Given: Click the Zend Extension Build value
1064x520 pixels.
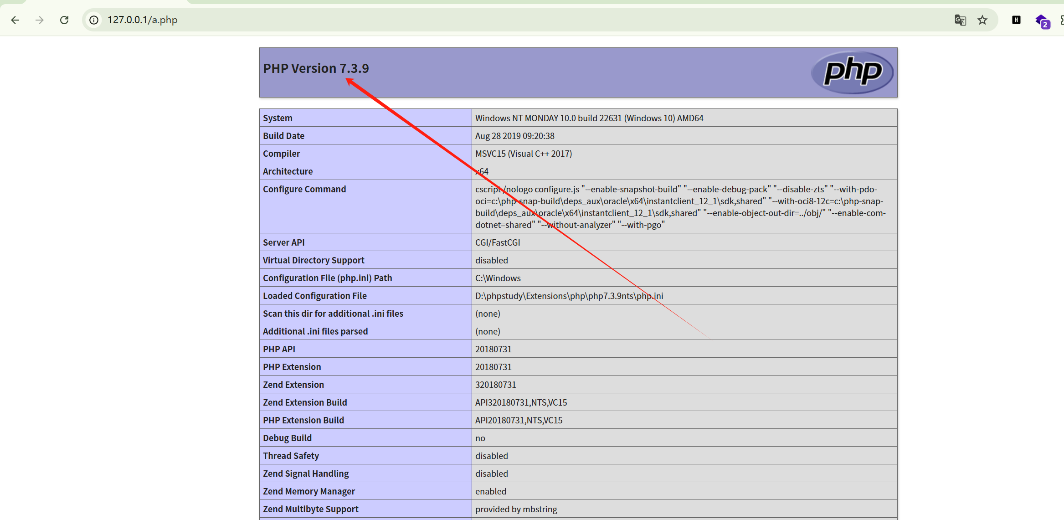Looking at the screenshot, I should point(521,402).
